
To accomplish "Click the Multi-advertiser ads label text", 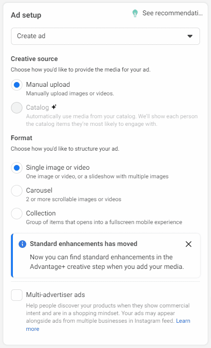I will pos(55,295).
